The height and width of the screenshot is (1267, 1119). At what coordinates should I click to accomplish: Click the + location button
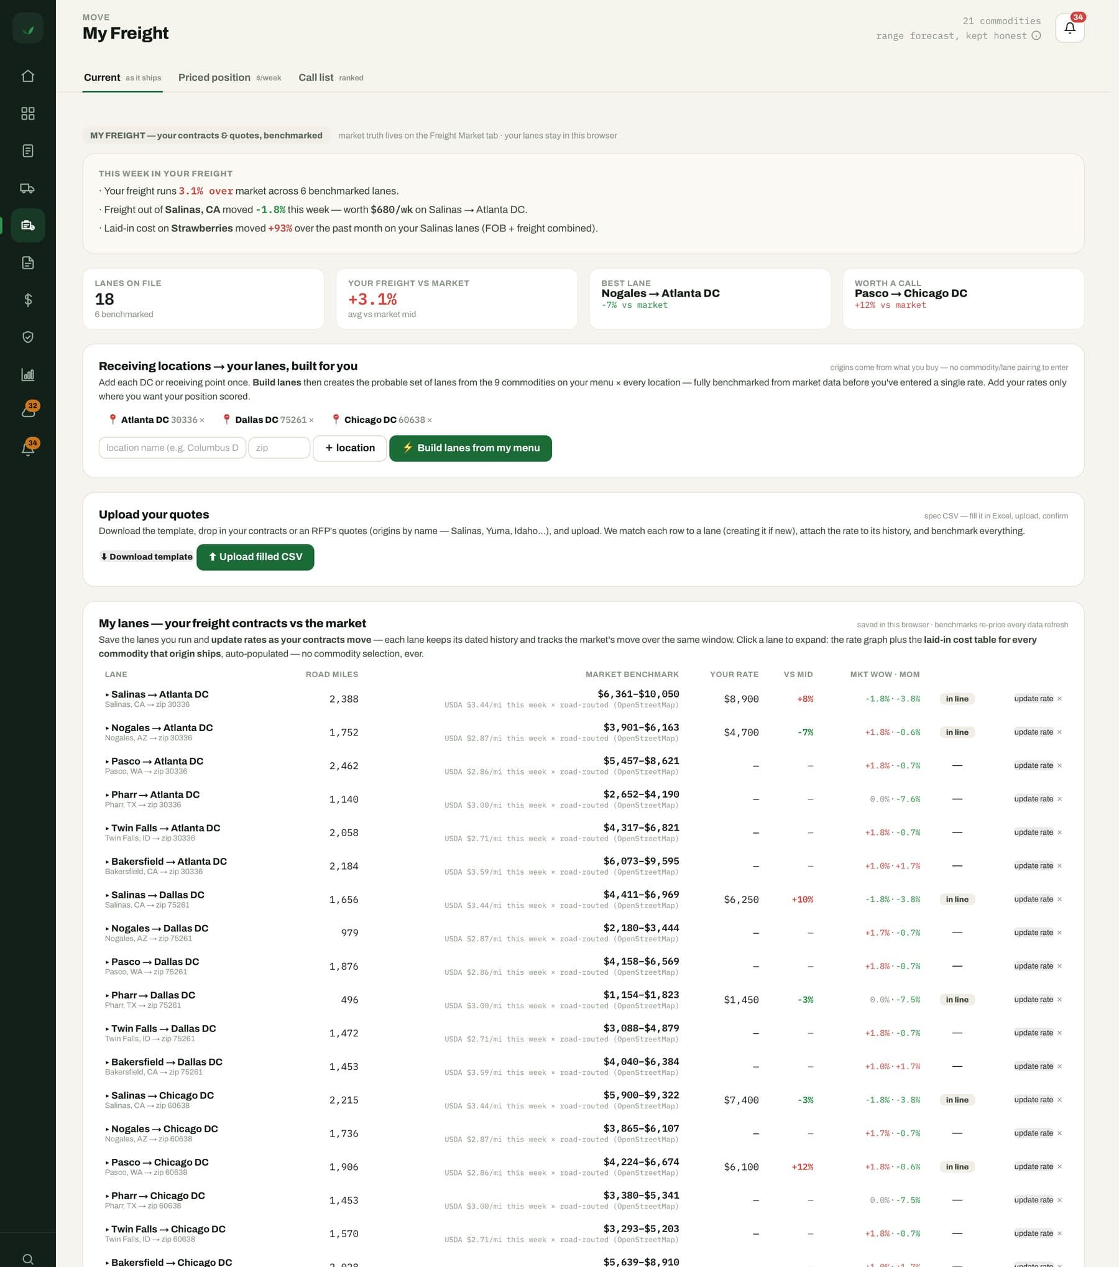349,448
